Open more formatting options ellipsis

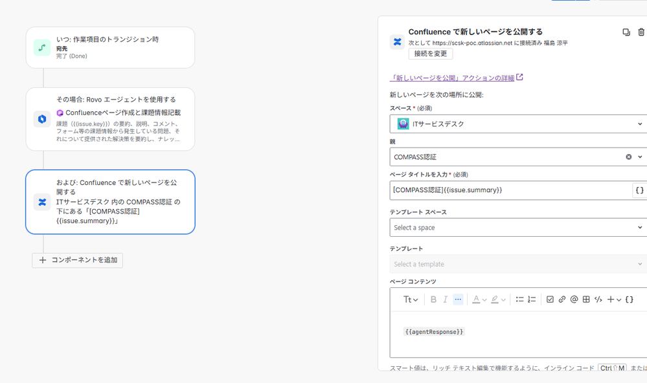pyautogui.click(x=458, y=300)
